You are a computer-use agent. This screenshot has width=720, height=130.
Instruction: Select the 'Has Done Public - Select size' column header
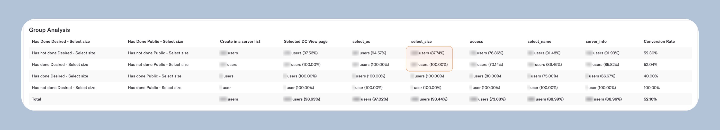pyautogui.click(x=155, y=41)
